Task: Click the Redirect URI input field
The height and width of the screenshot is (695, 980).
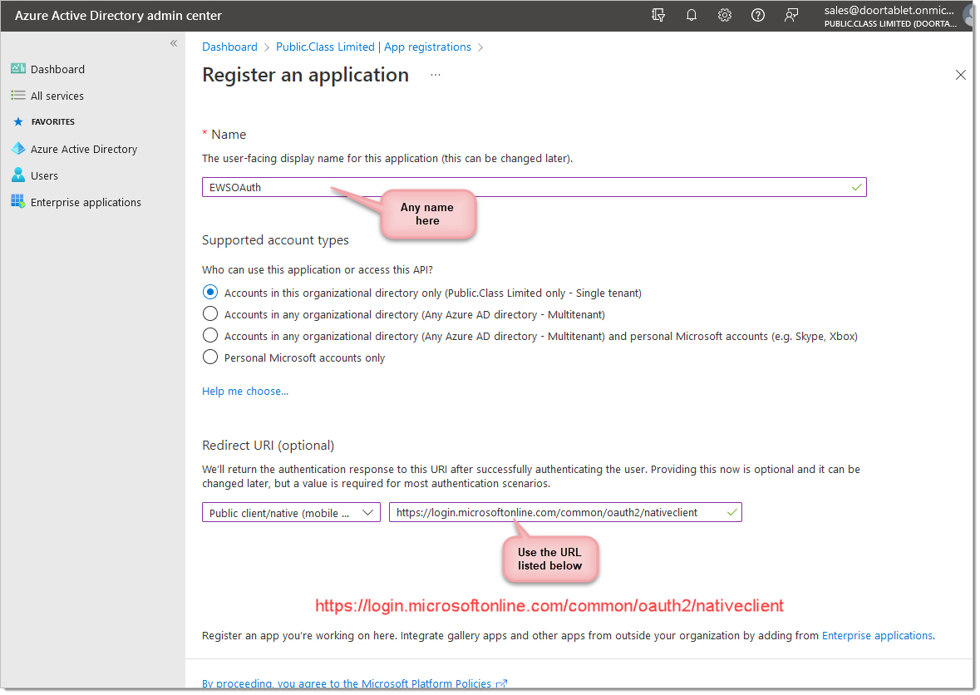Action: pyautogui.click(x=565, y=512)
